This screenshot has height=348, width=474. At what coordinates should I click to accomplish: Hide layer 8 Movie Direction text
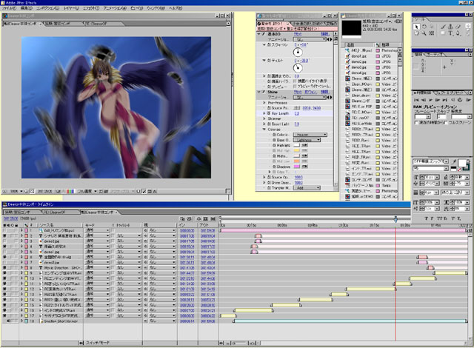pos(4,267)
